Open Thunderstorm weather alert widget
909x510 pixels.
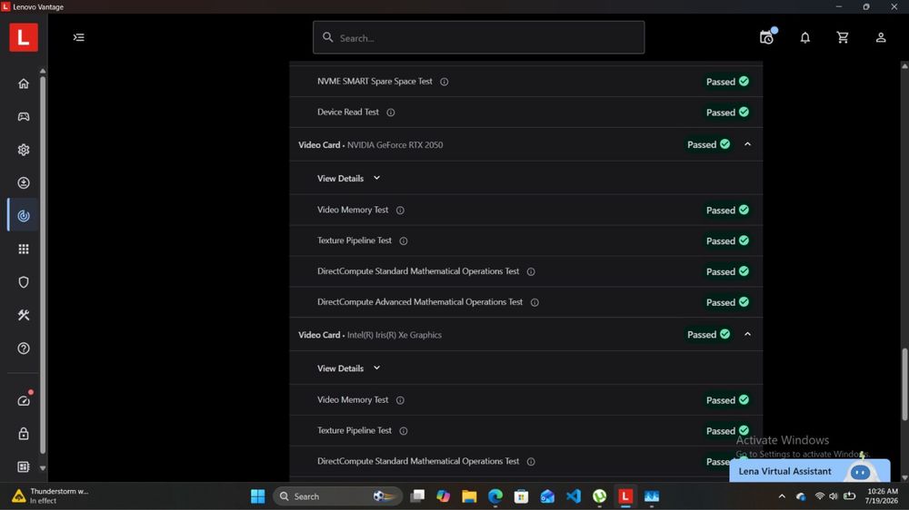click(x=50, y=495)
